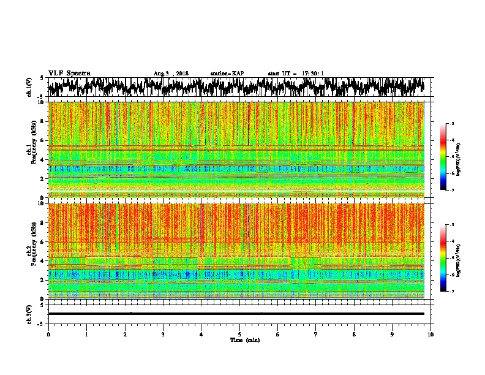The width and height of the screenshot is (485, 375).
Task: Click the ch.2 color scale bar
Action: coord(443,258)
